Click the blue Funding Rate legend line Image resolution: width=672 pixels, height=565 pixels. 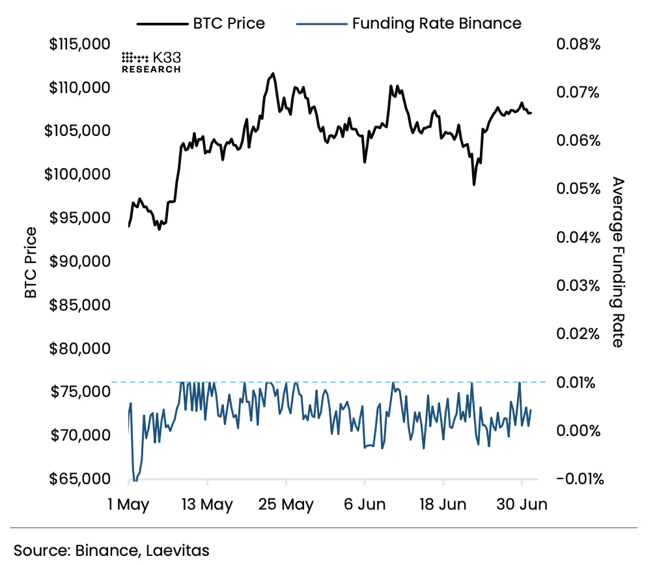(x=321, y=24)
